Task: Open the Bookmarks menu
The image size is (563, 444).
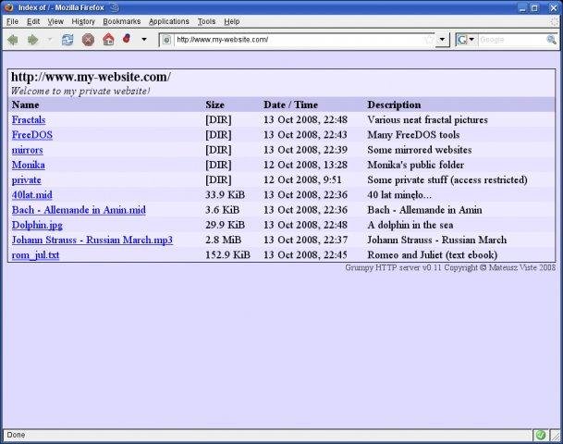Action: pos(121,20)
